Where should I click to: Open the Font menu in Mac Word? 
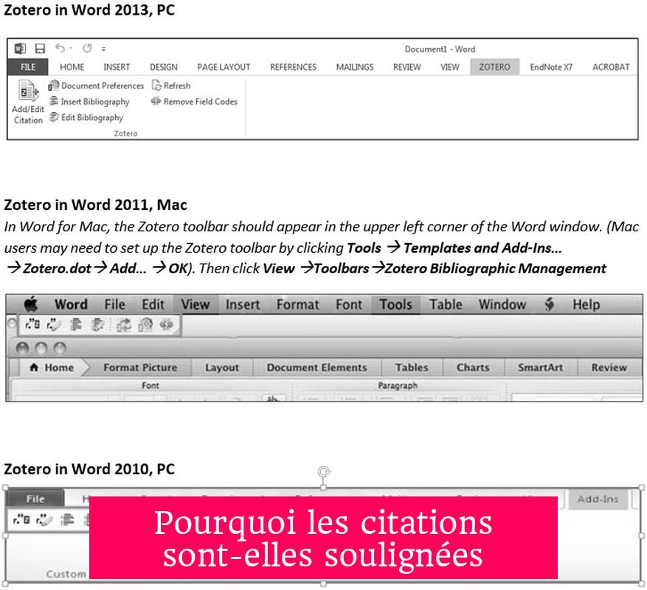point(349,304)
